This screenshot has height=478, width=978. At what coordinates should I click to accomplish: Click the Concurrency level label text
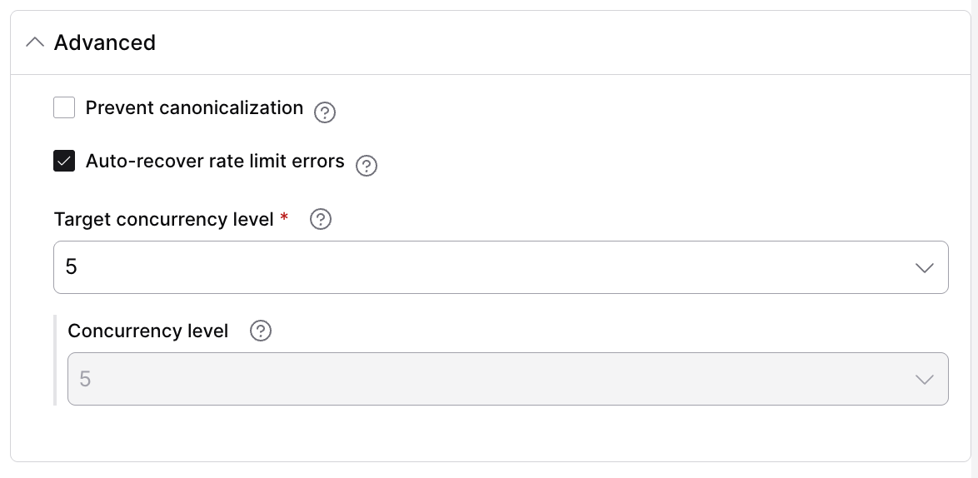click(147, 331)
